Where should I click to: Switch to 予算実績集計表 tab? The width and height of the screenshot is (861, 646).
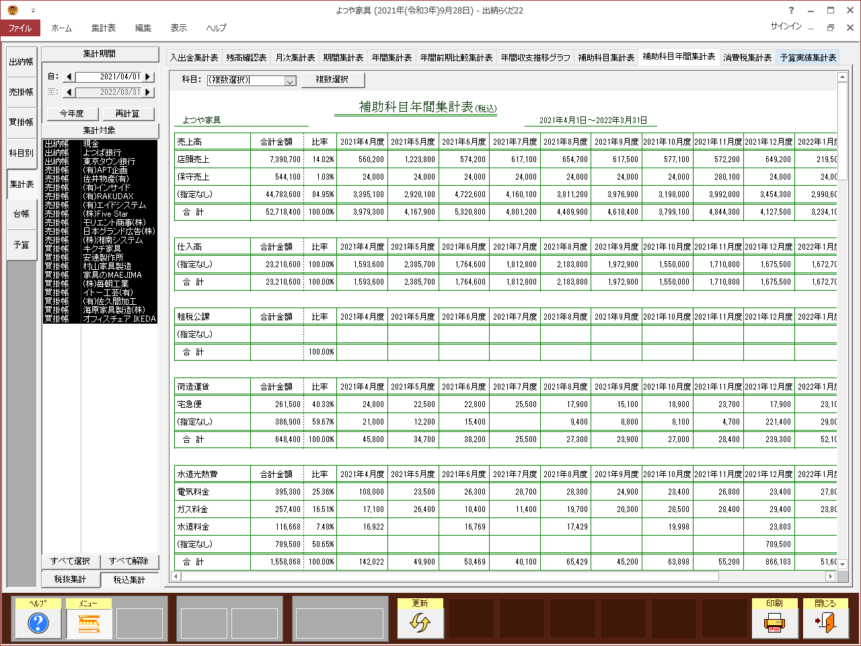pos(808,58)
